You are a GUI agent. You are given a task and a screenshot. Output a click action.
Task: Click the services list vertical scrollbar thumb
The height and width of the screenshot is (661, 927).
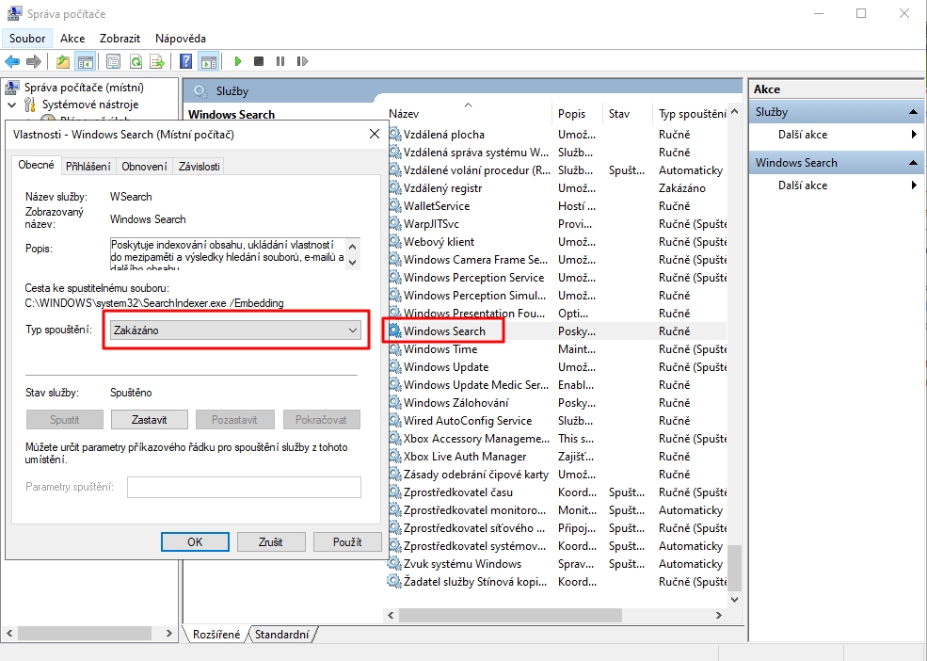point(734,567)
